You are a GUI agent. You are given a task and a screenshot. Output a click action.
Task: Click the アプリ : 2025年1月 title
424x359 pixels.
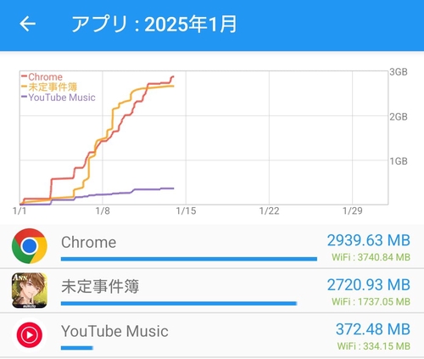click(x=154, y=24)
